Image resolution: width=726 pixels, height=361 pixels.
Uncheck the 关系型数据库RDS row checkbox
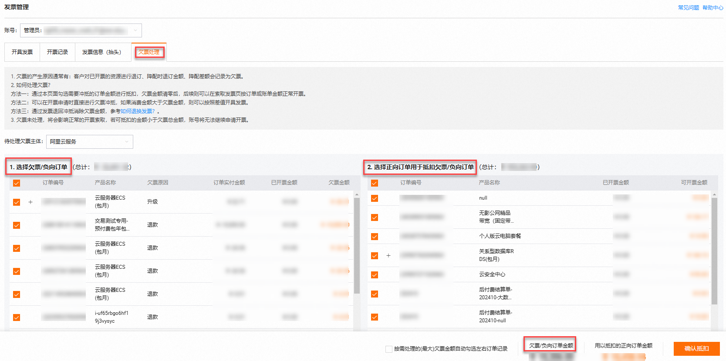pyautogui.click(x=375, y=256)
